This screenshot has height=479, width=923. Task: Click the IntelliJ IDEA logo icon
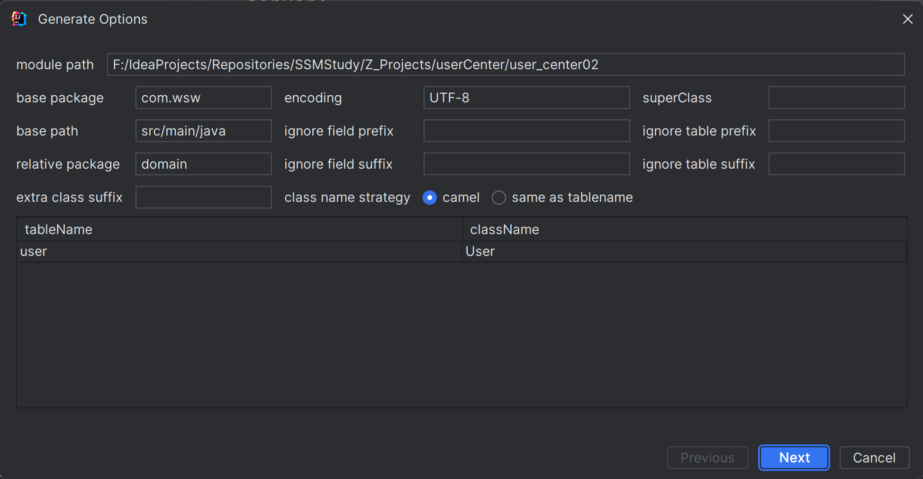coord(19,19)
